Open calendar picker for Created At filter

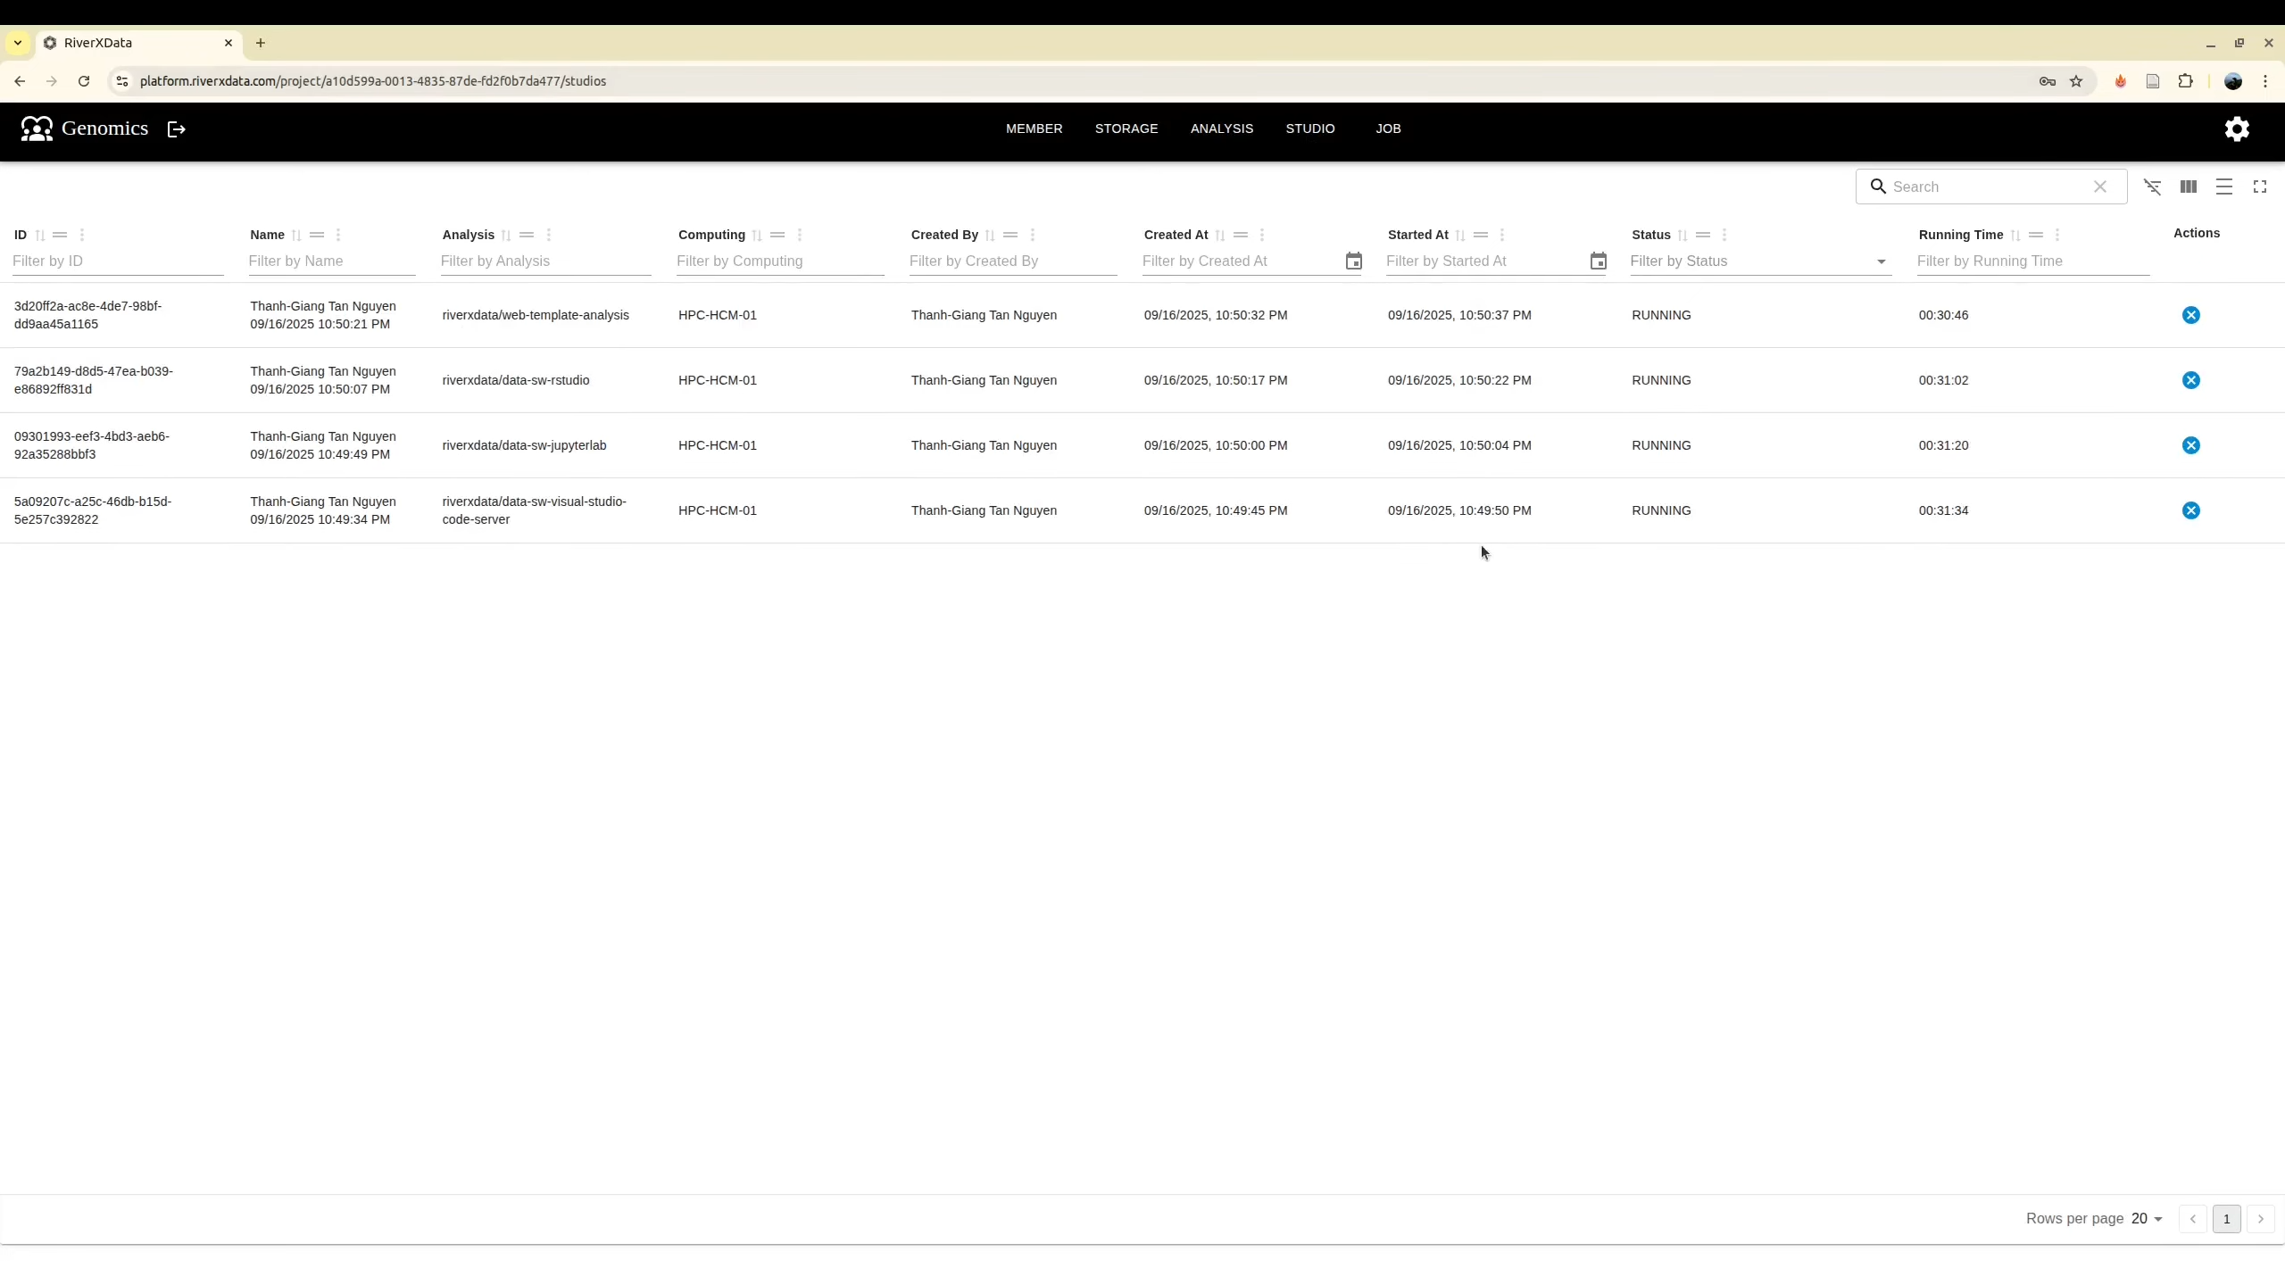point(1353,261)
